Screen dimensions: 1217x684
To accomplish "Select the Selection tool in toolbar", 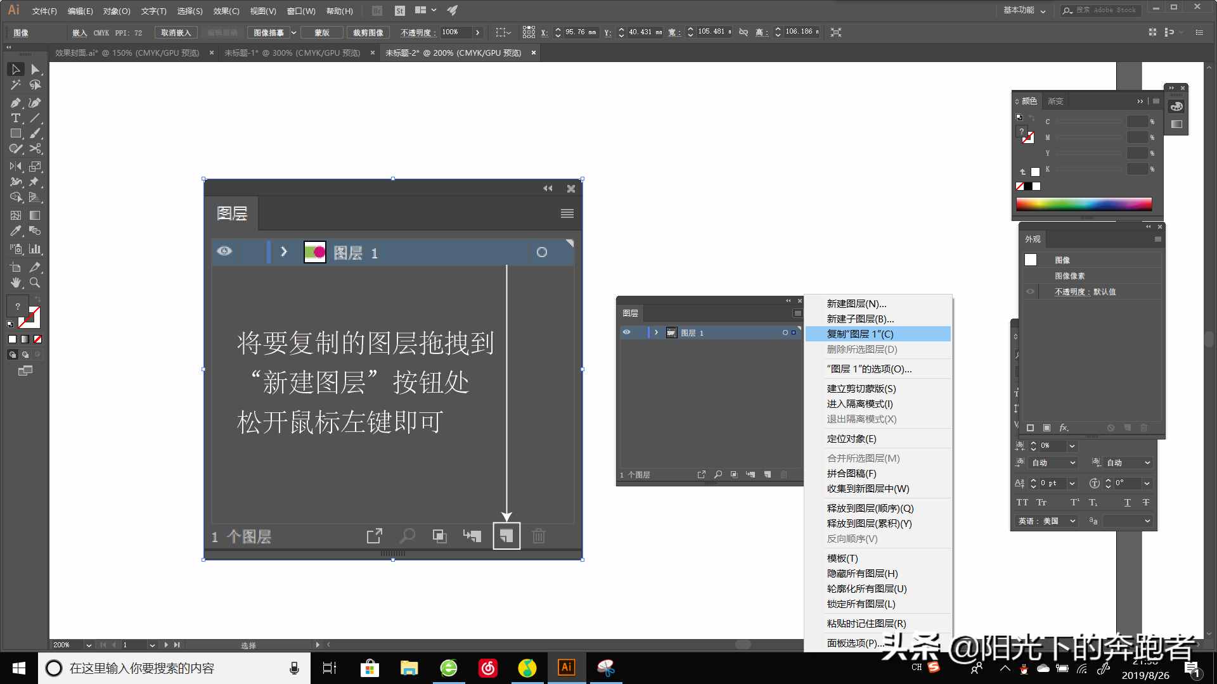I will point(14,69).
